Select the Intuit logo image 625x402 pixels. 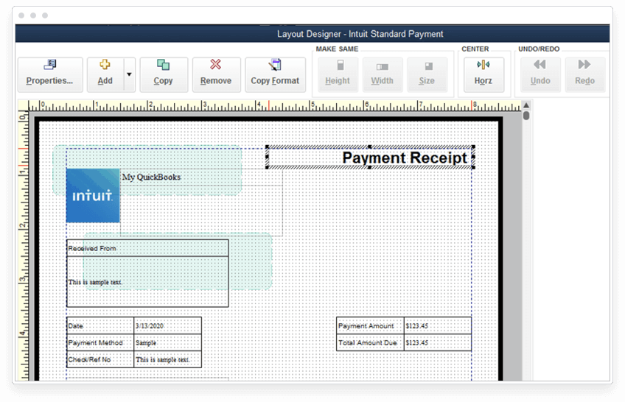93,196
